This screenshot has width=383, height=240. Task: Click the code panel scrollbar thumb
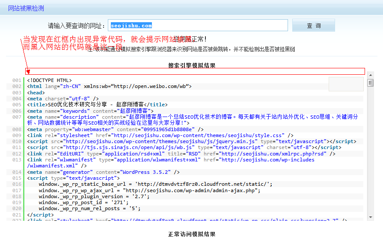[x=371, y=83]
